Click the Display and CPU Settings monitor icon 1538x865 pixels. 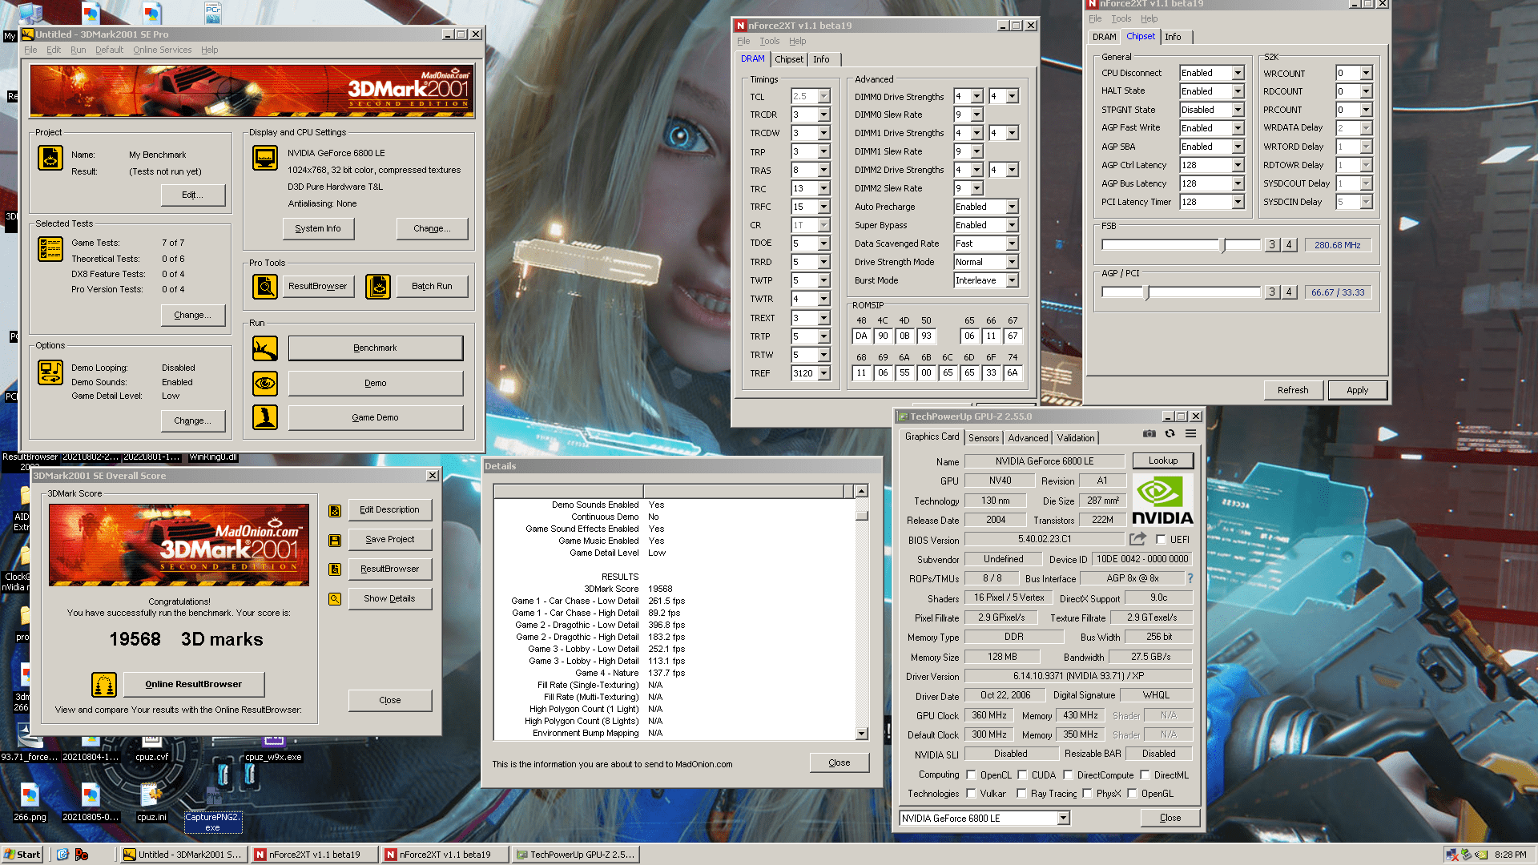click(x=265, y=158)
